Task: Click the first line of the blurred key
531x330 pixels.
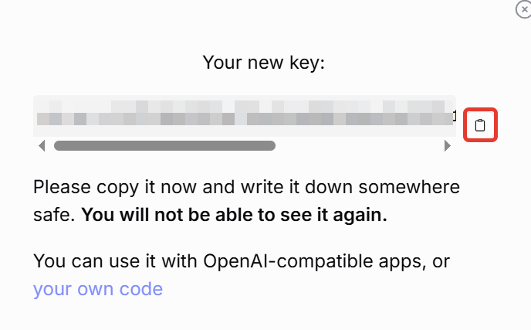Action: click(x=245, y=105)
